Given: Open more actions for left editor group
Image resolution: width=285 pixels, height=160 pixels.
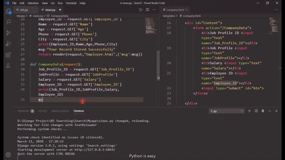Looking at the screenshot, I should pyautogui.click(x=155, y=10).
